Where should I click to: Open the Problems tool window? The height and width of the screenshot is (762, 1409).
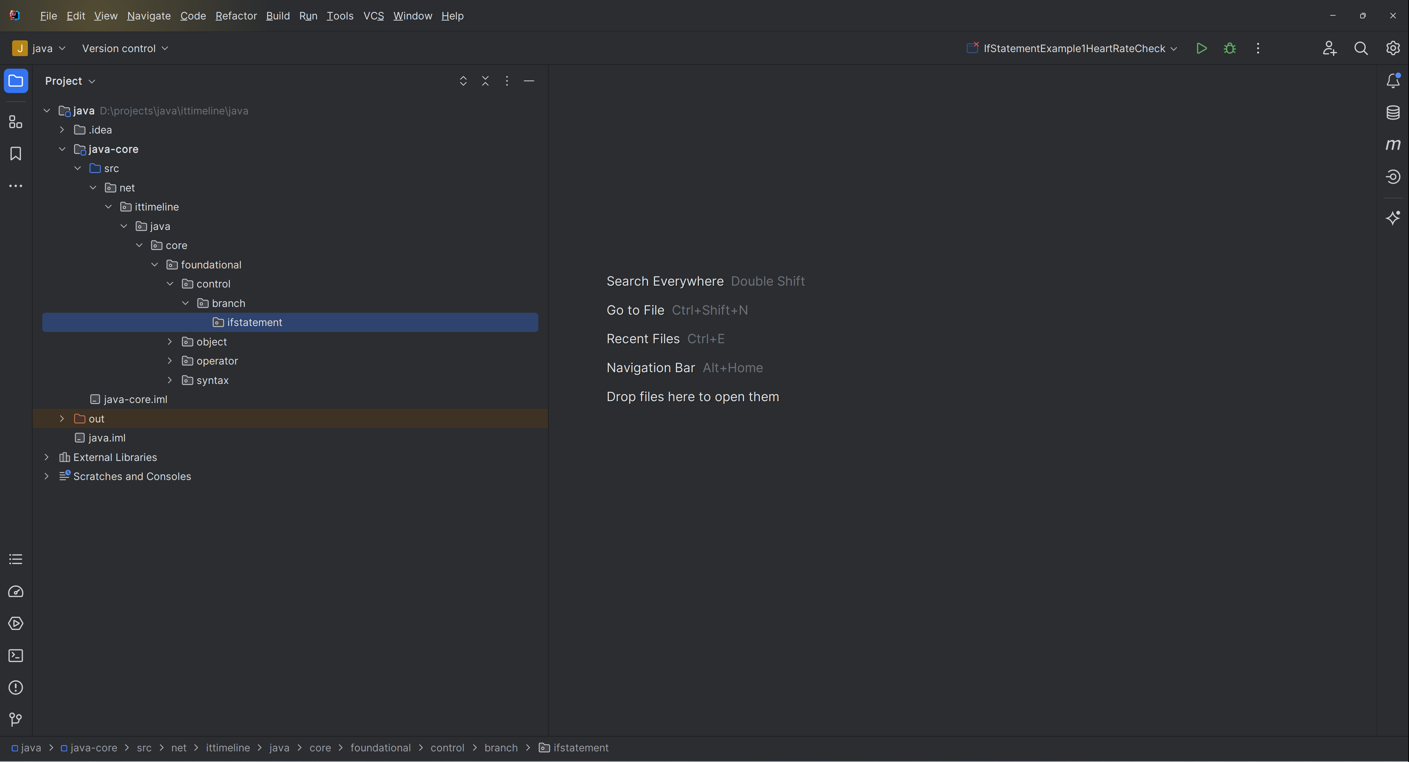click(16, 688)
